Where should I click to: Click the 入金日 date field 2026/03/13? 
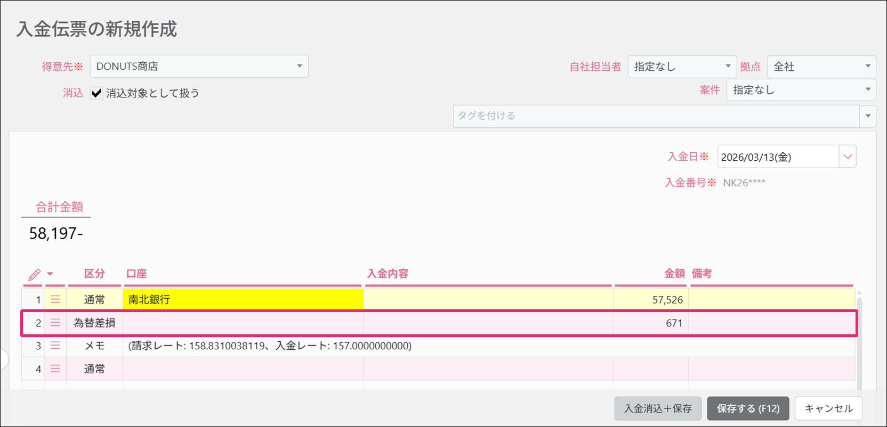(x=778, y=157)
